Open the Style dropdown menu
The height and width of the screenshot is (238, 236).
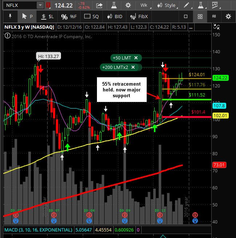(x=167, y=5)
